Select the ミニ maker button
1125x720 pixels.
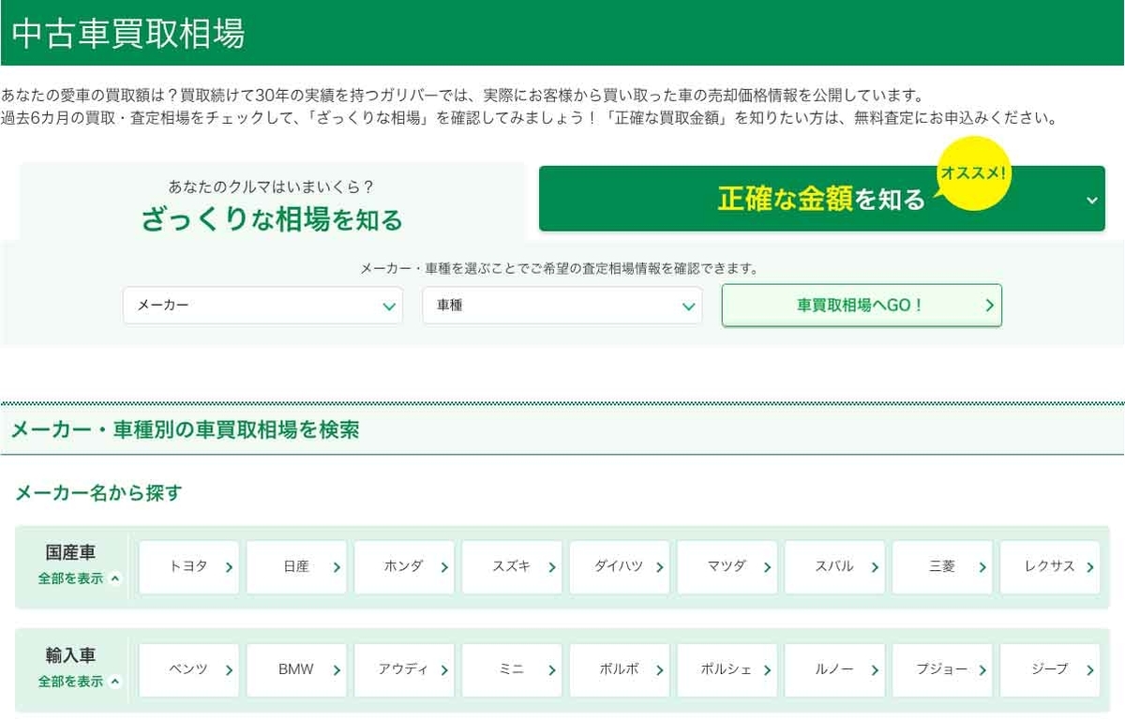[512, 670]
